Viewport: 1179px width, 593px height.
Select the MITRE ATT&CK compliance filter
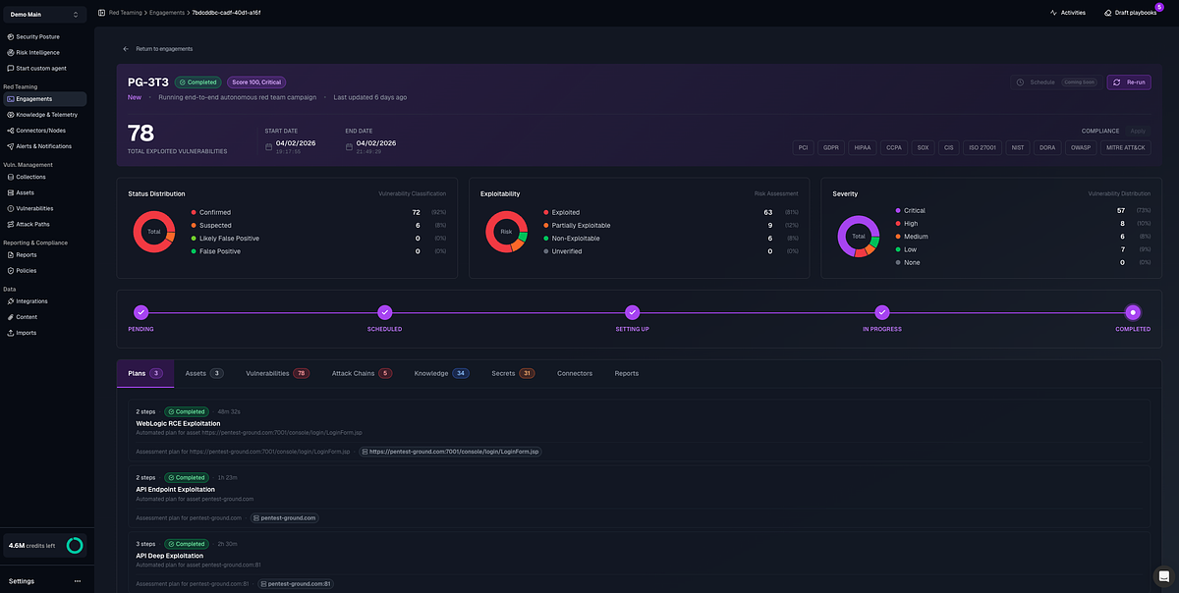point(1126,147)
